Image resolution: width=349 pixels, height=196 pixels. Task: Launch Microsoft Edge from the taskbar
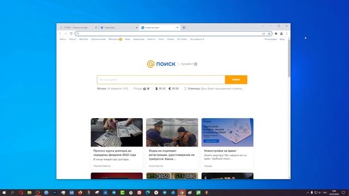pyautogui.click(x=148, y=193)
